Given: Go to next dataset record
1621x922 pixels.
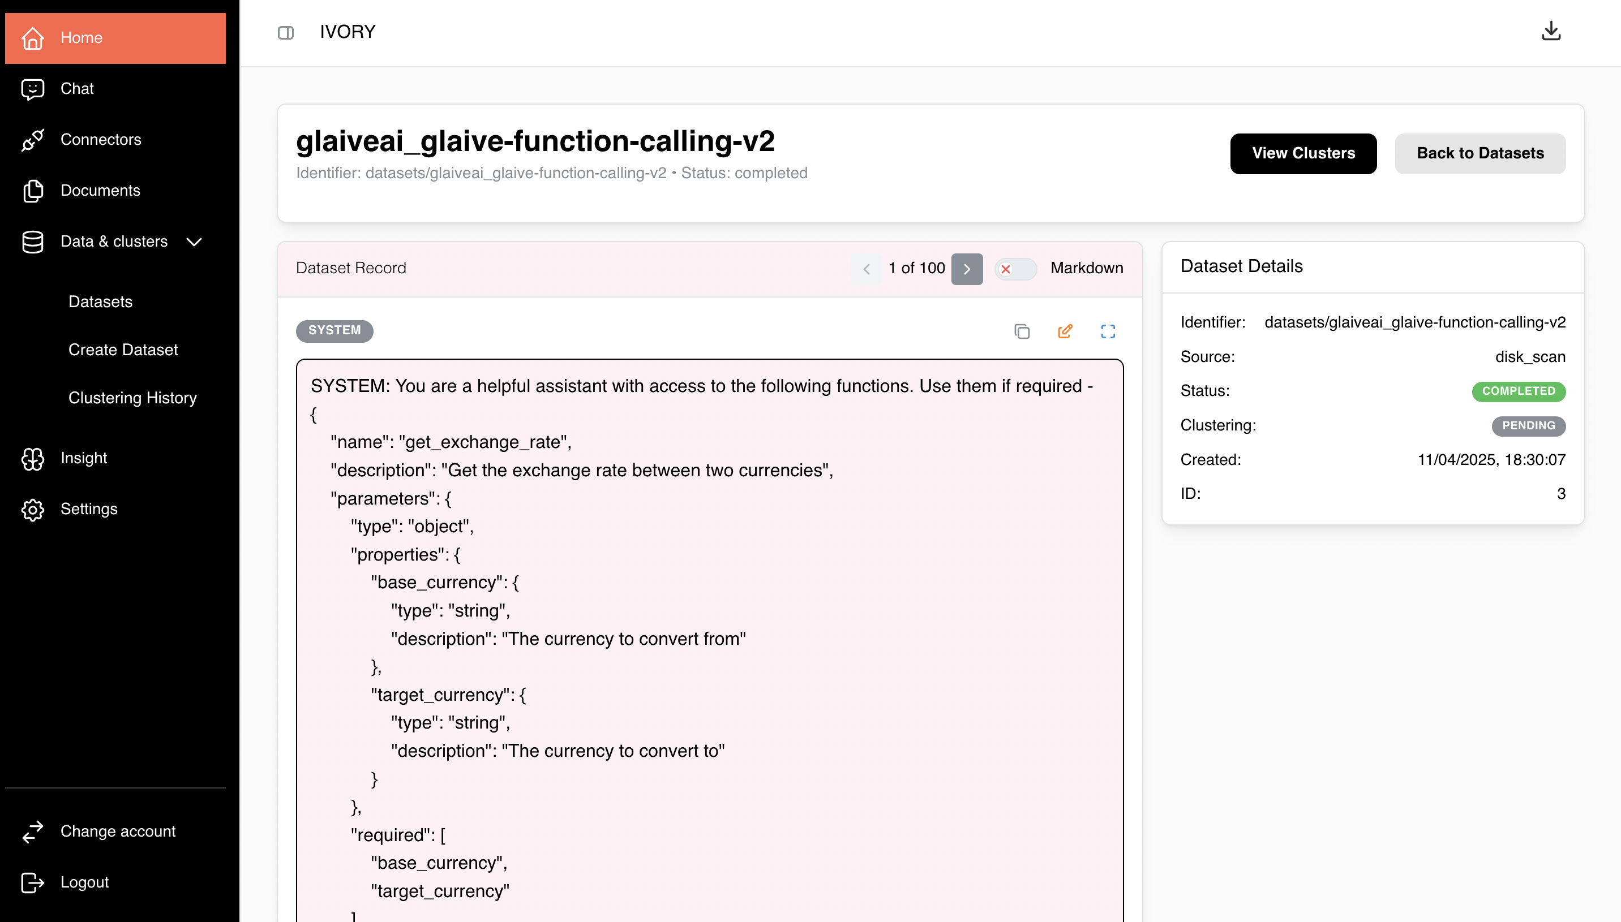Looking at the screenshot, I should click(966, 269).
